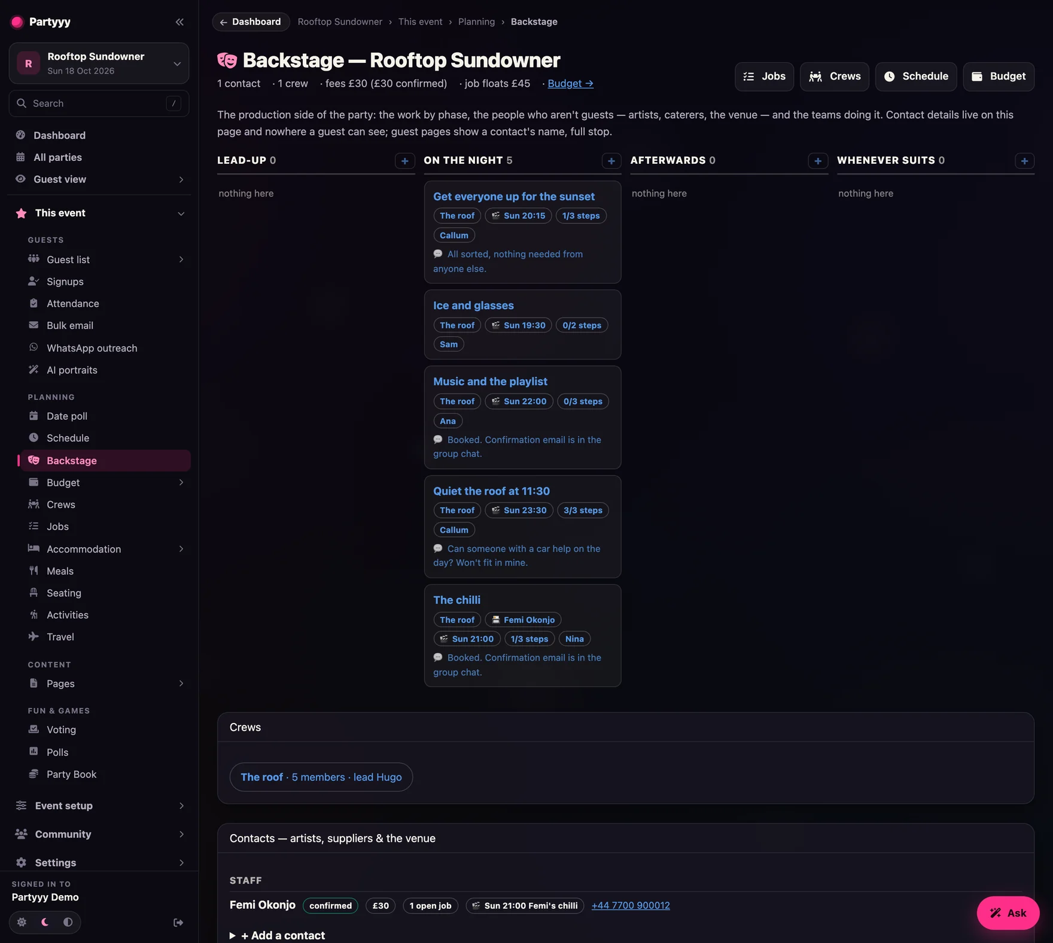This screenshot has width=1053, height=943.
Task: Expand the Guest list submenu
Action: [x=181, y=260]
